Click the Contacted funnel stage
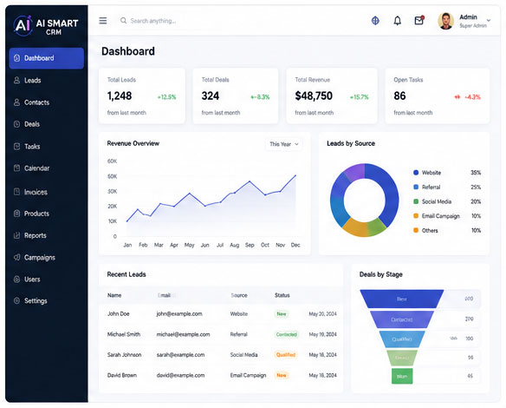Viewport: 506px width, 408px height. [x=402, y=319]
